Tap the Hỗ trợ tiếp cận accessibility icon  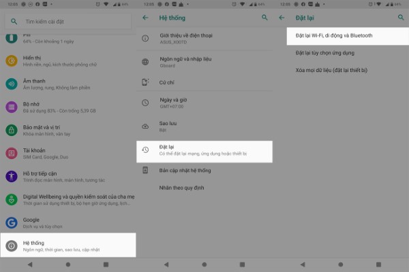[x=12, y=176]
